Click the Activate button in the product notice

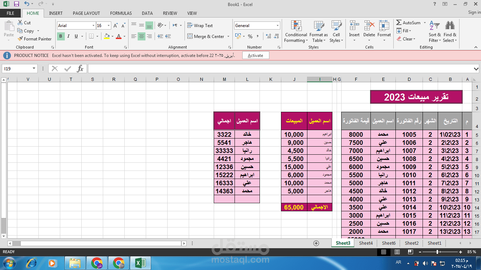[255, 56]
